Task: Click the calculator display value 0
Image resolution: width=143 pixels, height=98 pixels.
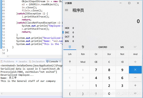Action: click(138, 21)
